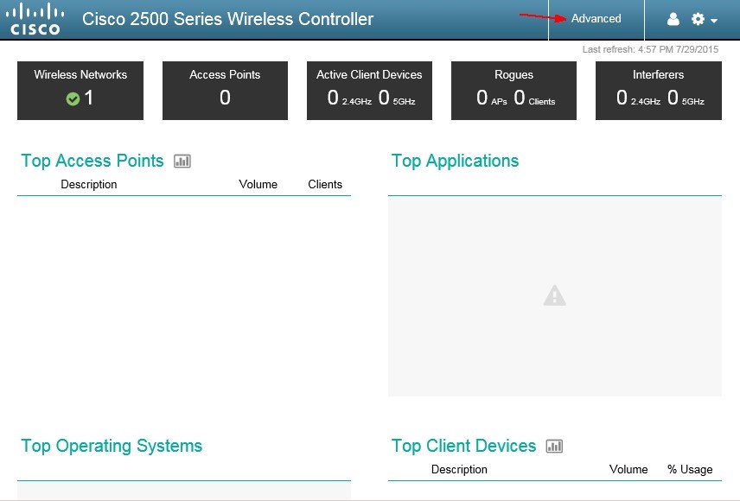Open the Advanced view link

[596, 19]
